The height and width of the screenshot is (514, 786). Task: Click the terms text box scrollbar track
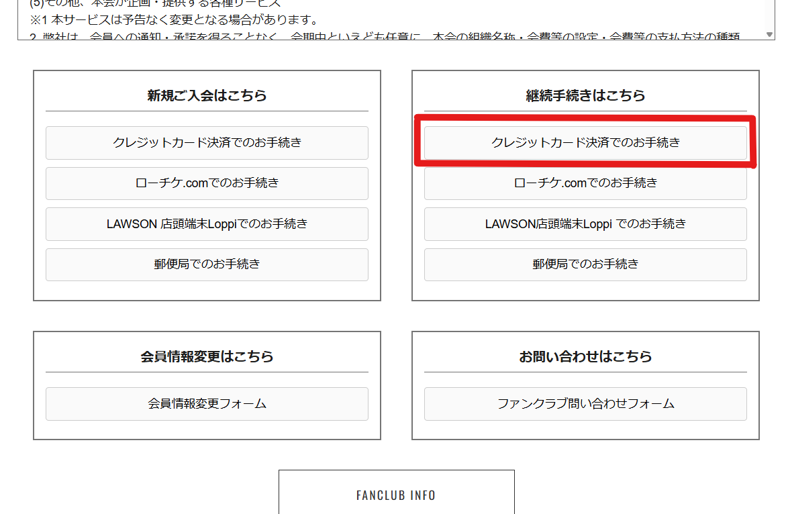tap(770, 13)
